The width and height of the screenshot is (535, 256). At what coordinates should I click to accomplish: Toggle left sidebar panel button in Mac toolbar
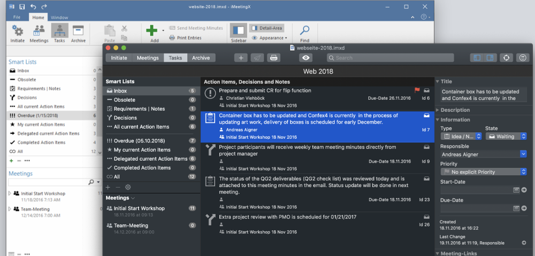[477, 58]
